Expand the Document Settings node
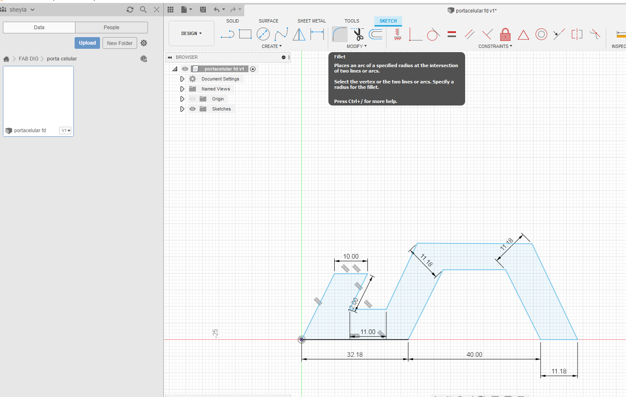Image resolution: width=626 pixels, height=397 pixels. [182, 79]
